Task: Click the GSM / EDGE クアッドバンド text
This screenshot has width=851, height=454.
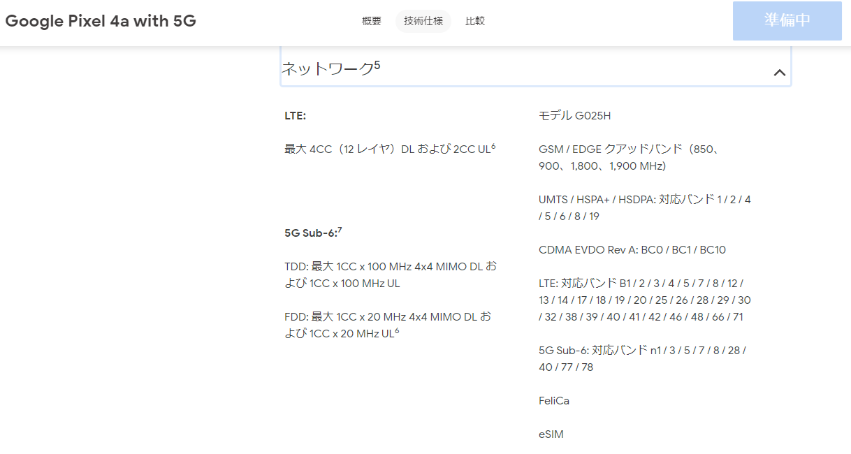Action: point(630,158)
